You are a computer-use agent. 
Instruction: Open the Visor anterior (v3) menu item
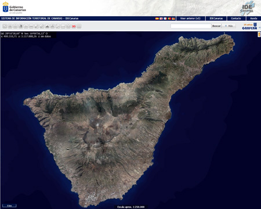[x=190, y=19]
